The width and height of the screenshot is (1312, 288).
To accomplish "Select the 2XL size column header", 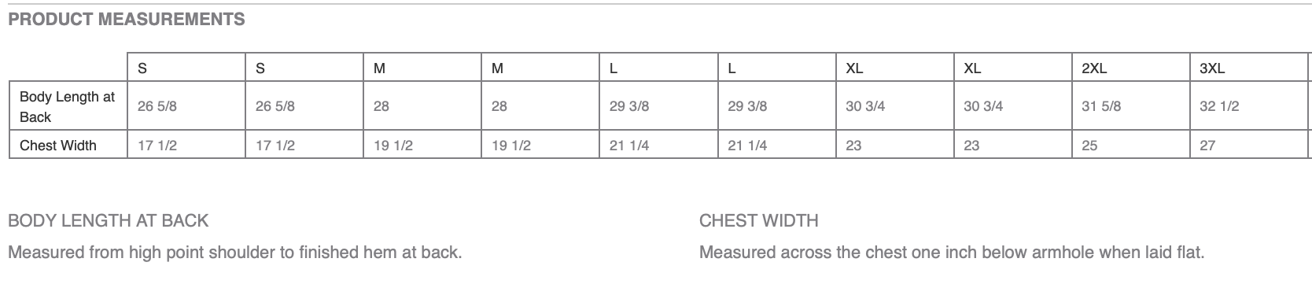I will (x=1094, y=68).
